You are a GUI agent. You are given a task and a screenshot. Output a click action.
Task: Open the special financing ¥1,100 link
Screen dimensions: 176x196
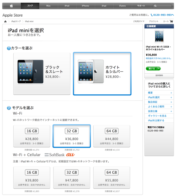[x=158, y=58]
